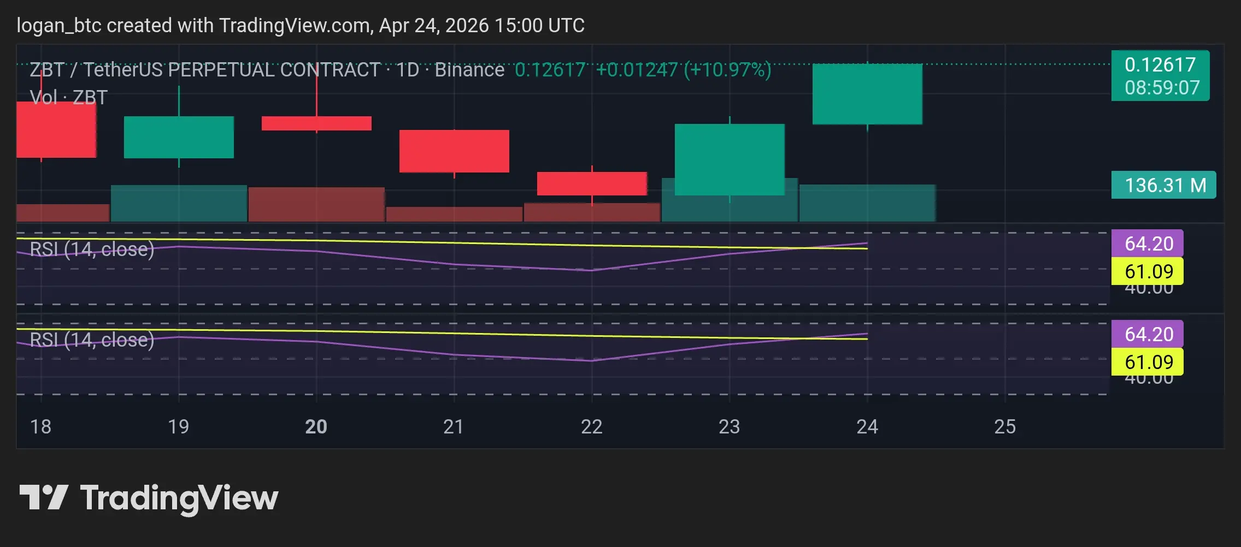This screenshot has width=1241, height=547.
Task: Select the red candle for date 21
Action: (x=454, y=151)
